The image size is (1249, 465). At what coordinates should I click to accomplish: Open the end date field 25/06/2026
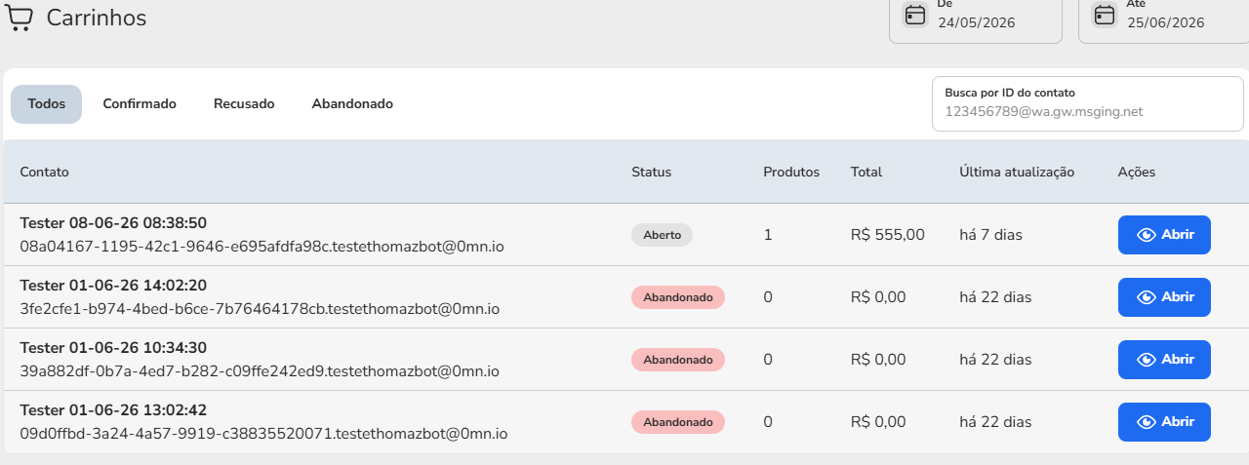coord(1163,19)
